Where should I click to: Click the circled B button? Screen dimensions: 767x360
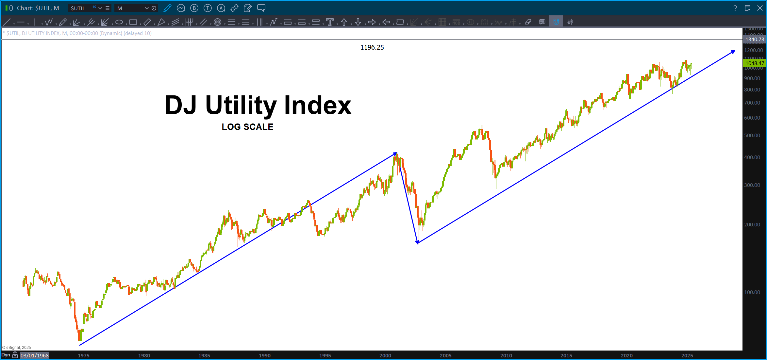tap(194, 8)
